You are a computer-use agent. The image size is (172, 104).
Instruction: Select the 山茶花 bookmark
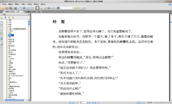click(11, 93)
